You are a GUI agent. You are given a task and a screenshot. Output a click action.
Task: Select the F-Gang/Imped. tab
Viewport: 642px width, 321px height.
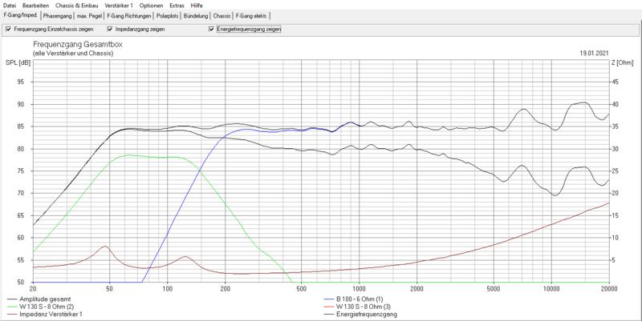tap(21, 15)
